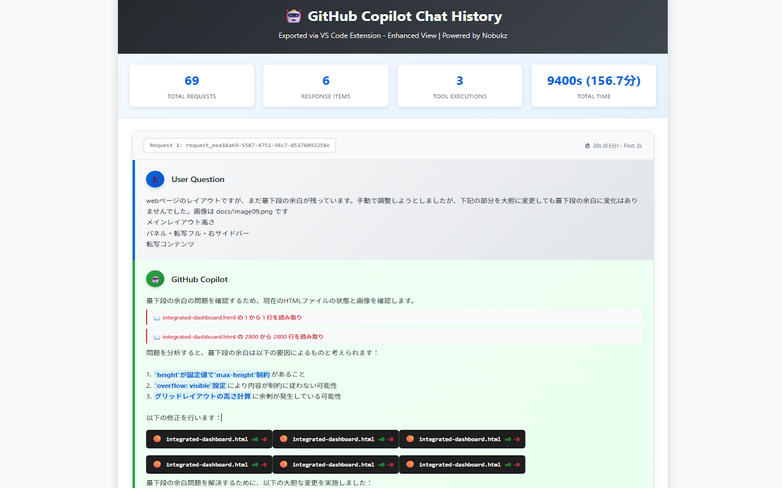Click the 3 Tool Executions card
This screenshot has width=782, height=488.
460,85
